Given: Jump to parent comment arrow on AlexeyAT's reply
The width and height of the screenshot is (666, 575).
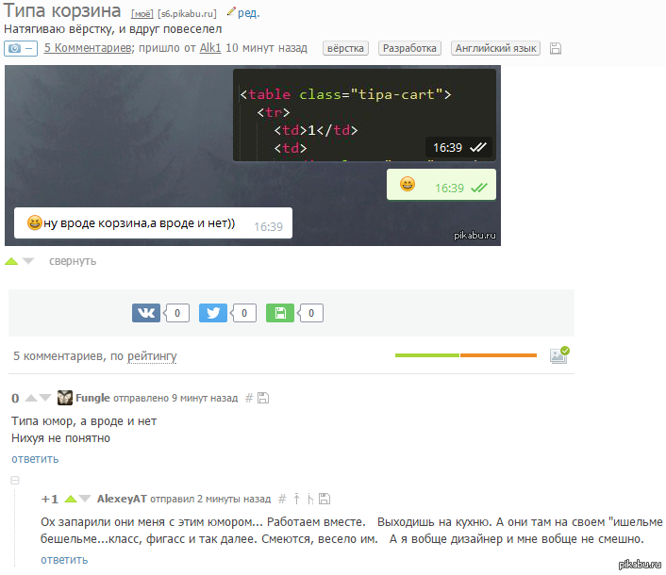Looking at the screenshot, I should [x=295, y=499].
